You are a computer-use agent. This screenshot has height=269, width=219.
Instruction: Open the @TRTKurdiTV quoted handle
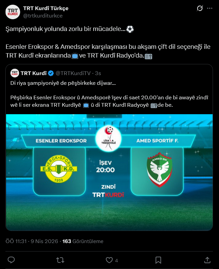[73, 73]
